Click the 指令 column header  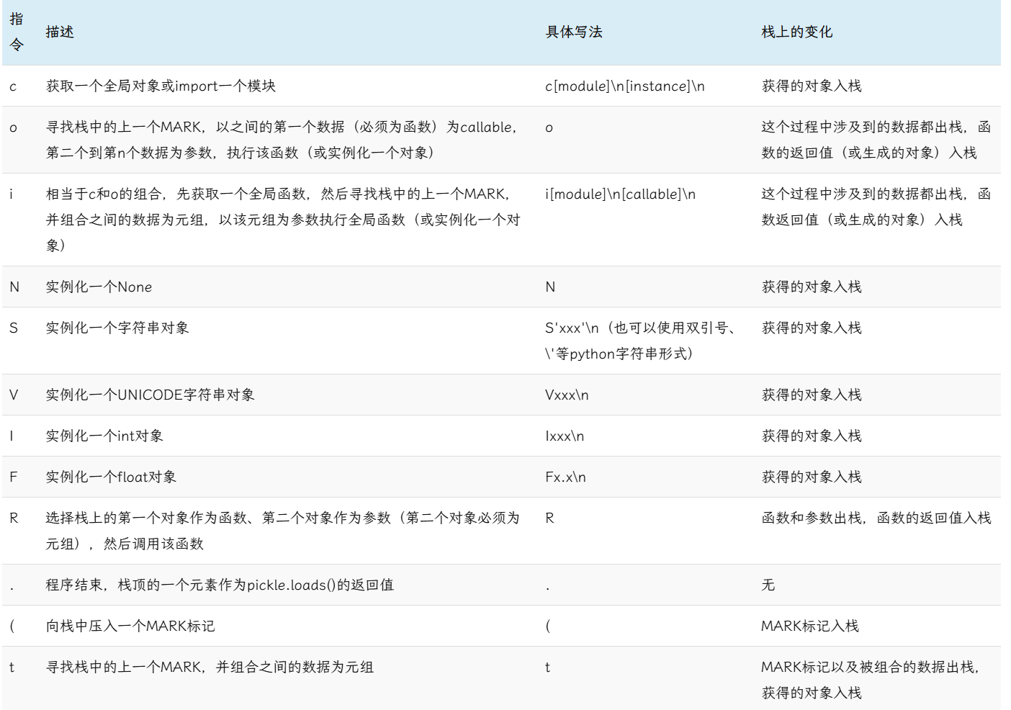[x=17, y=32]
